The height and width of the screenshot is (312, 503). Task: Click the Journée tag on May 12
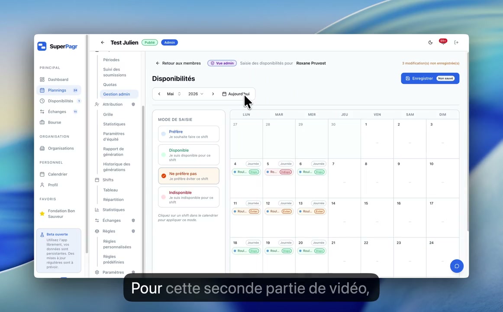(286, 203)
